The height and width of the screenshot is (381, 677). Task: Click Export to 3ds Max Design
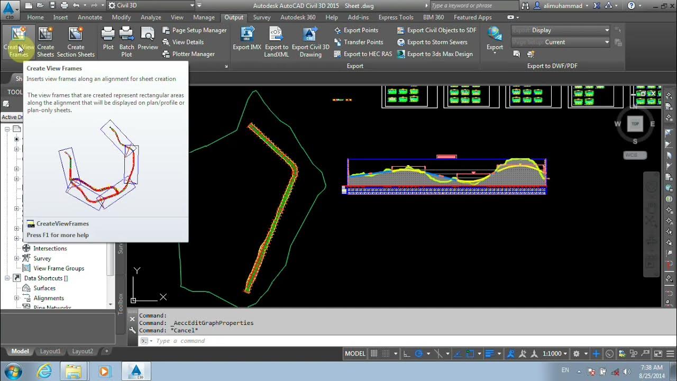click(x=435, y=54)
